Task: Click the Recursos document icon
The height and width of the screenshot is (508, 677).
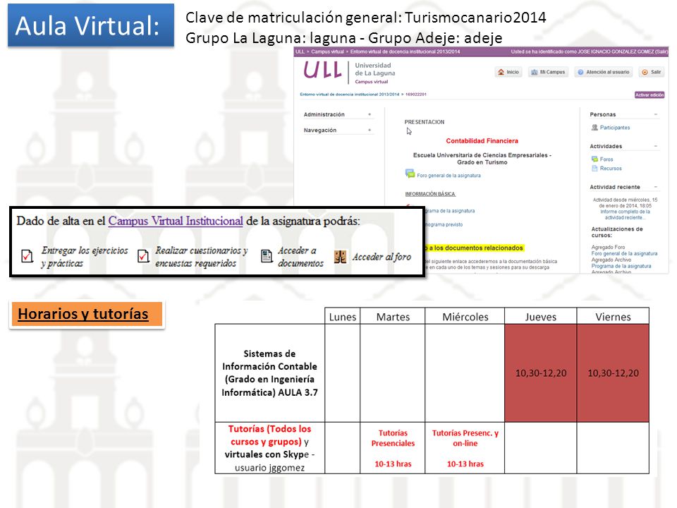Action: [x=594, y=168]
